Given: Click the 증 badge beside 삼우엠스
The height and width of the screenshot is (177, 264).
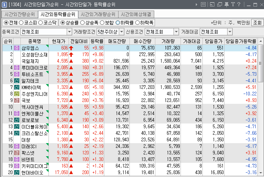Looking at the screenshot, I should 17,48.
